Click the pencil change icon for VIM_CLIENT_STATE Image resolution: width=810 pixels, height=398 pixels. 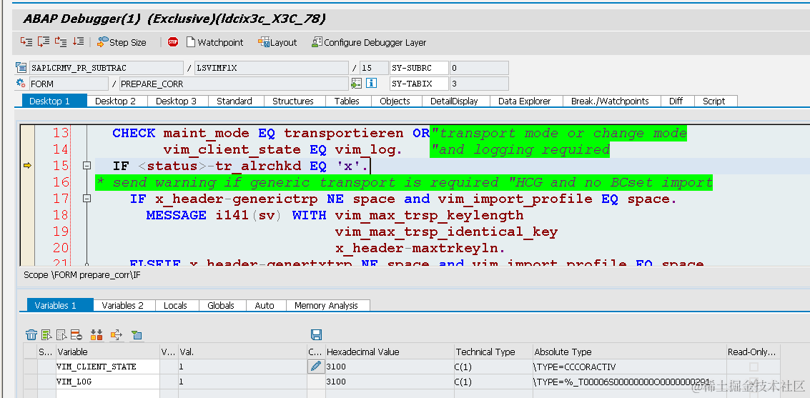point(316,367)
